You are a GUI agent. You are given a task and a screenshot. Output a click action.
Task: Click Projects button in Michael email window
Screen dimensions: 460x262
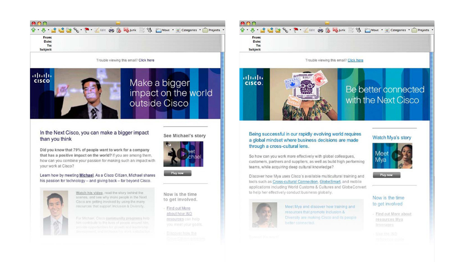click(x=212, y=30)
